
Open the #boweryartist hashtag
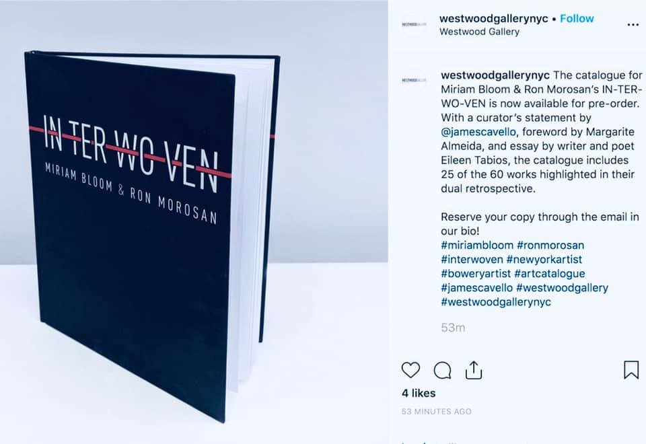pos(476,274)
